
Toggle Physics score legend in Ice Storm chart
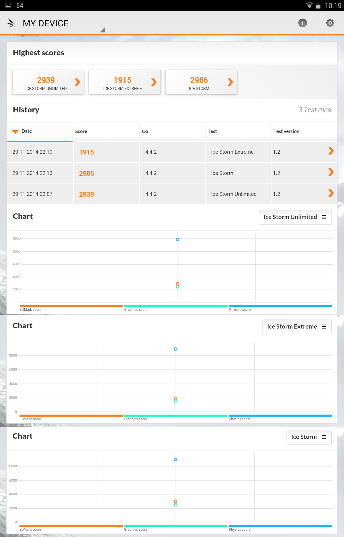click(280, 528)
